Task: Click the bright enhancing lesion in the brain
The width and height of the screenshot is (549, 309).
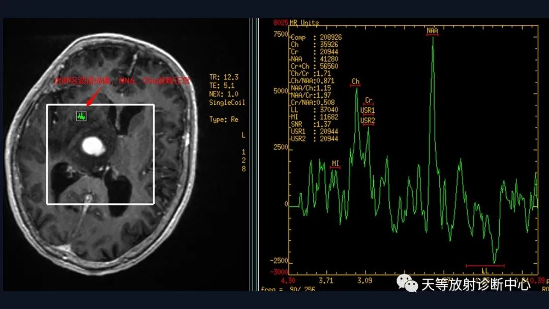Action: [x=94, y=146]
